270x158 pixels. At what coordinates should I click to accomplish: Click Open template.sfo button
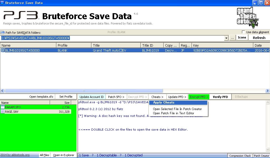pos(41,97)
